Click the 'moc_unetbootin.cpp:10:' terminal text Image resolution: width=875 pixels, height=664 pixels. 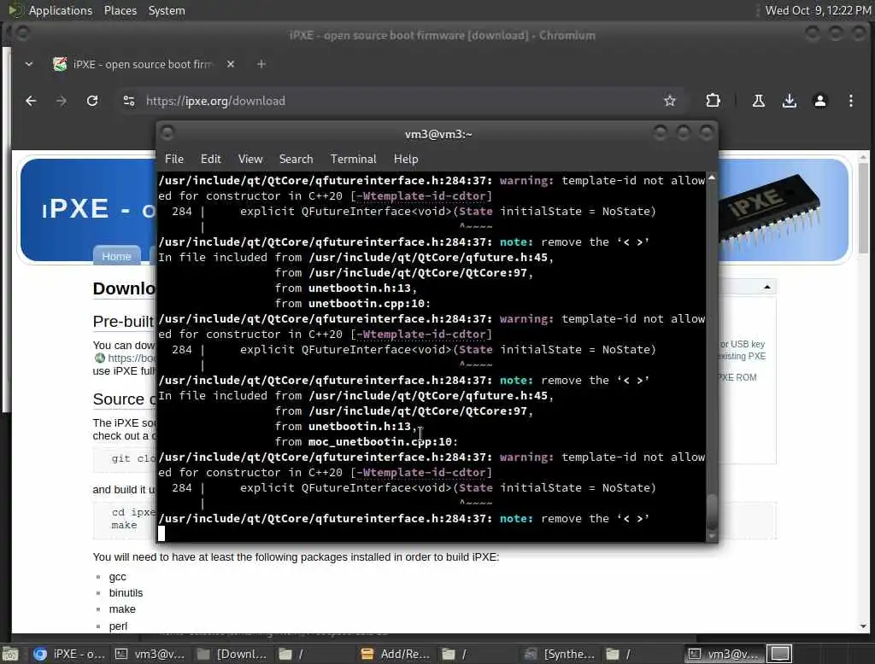[383, 441]
